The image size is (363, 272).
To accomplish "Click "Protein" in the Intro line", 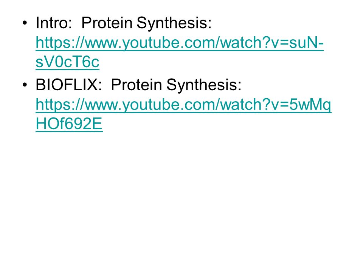I will click(107, 23).
